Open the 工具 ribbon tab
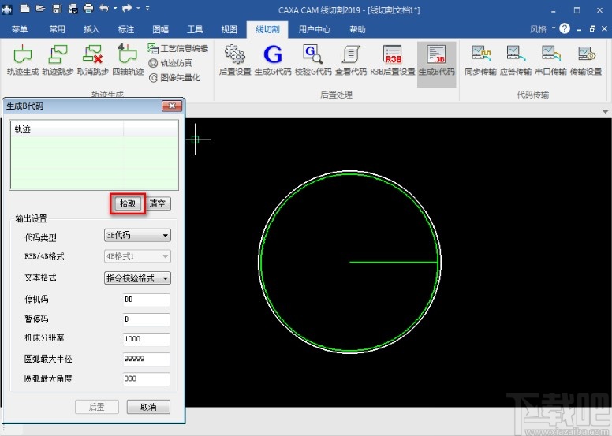The height and width of the screenshot is (436, 612). (195, 29)
